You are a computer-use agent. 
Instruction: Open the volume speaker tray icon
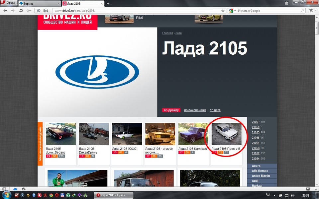point(292,195)
